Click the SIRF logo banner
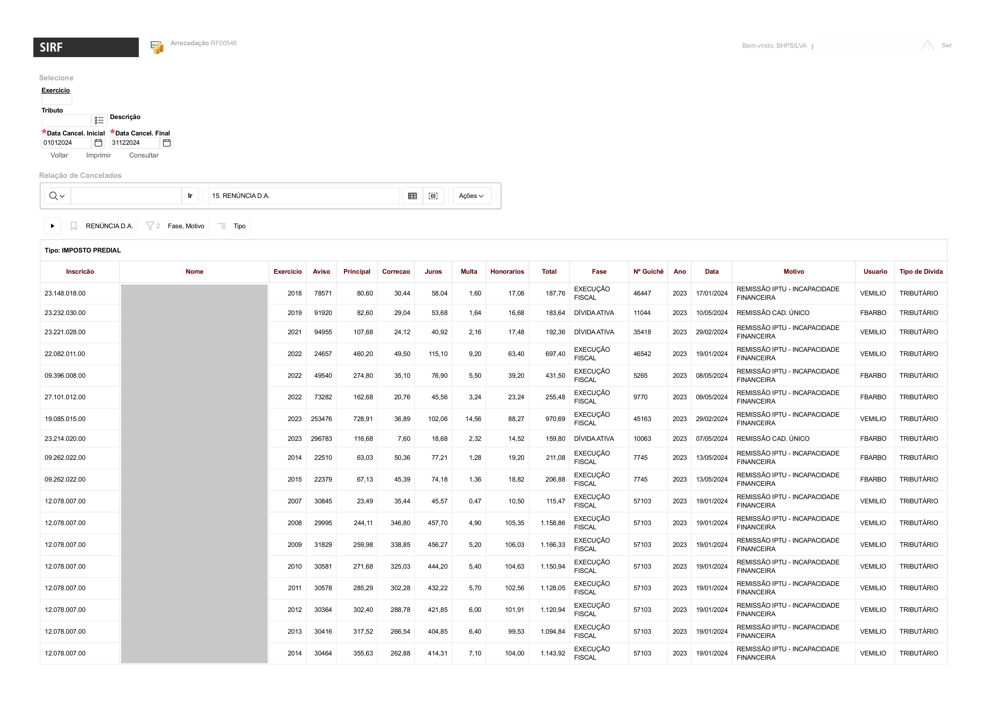The width and height of the screenshot is (992, 701). coord(86,47)
